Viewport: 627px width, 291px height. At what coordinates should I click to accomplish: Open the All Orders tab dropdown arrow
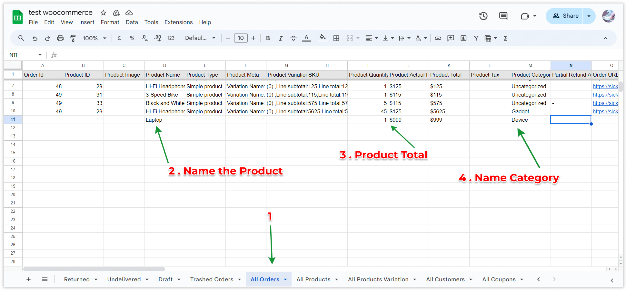[x=285, y=279]
